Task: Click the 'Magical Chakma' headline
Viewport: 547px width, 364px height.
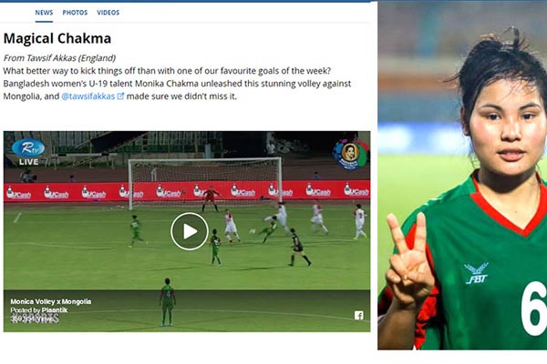Action: click(57, 38)
